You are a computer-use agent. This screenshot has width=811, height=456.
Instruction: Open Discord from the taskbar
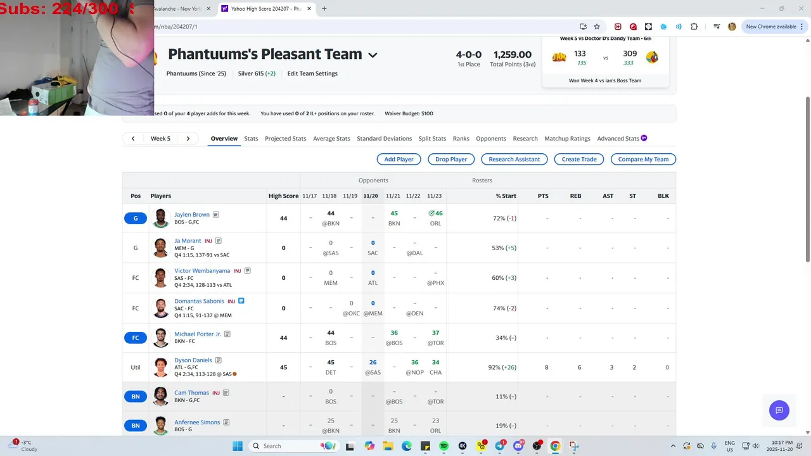518,446
